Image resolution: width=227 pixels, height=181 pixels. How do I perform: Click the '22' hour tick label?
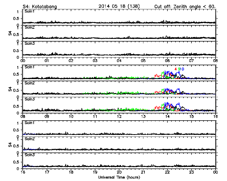[167, 172]
